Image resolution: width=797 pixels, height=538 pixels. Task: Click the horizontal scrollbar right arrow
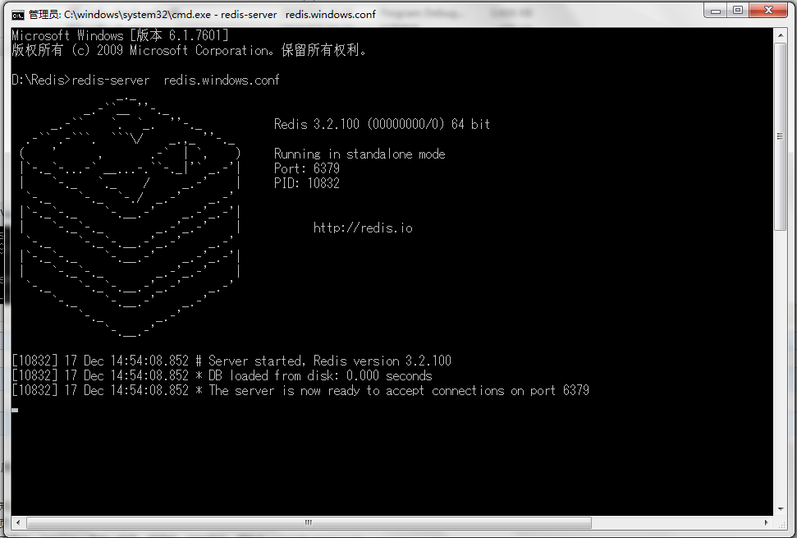(x=767, y=522)
